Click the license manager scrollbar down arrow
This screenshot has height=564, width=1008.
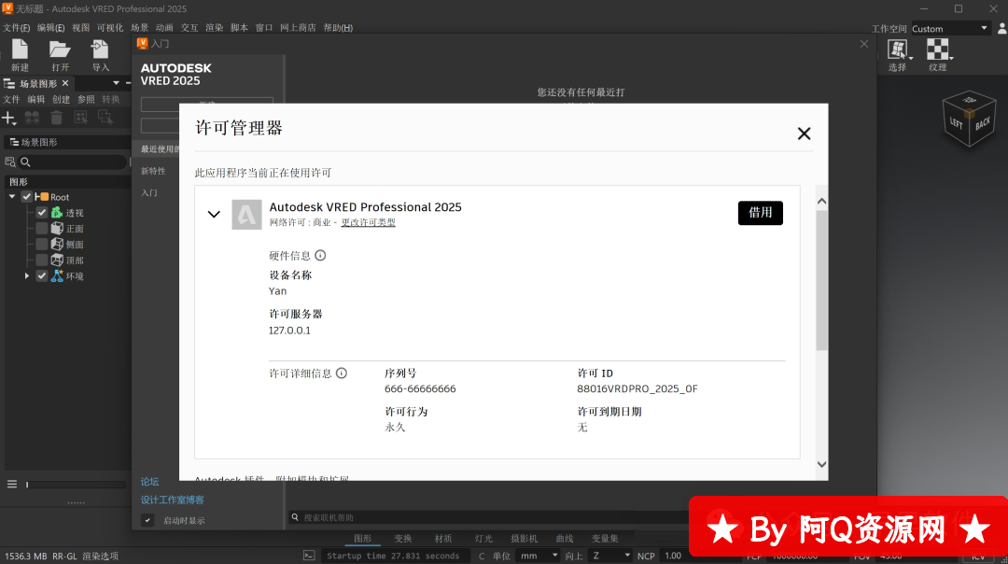tap(821, 464)
